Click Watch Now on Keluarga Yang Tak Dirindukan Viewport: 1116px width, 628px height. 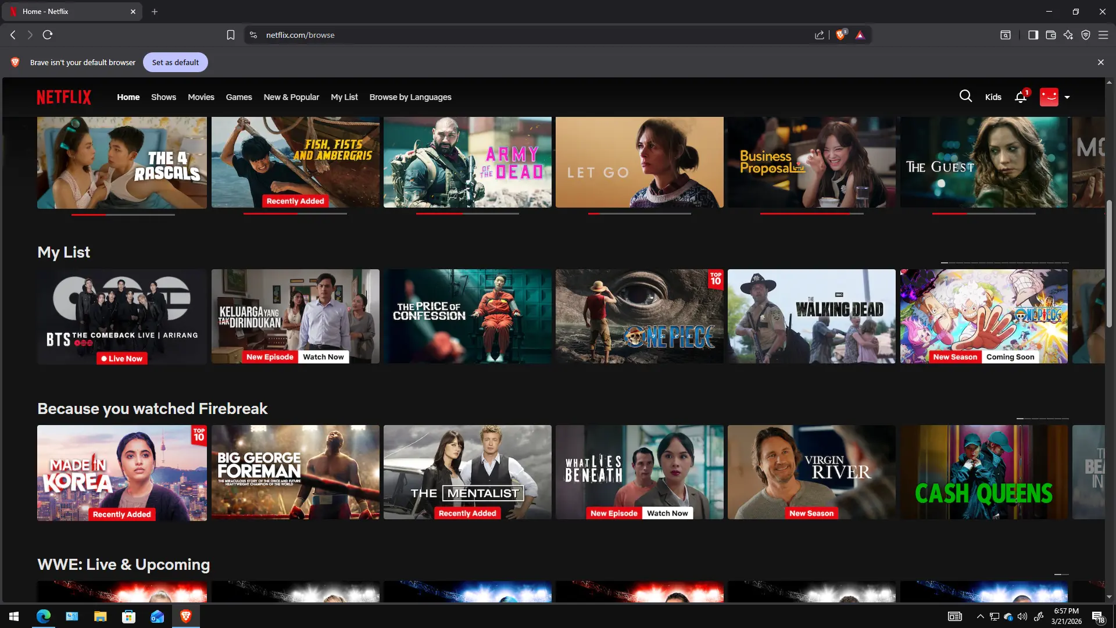click(323, 357)
